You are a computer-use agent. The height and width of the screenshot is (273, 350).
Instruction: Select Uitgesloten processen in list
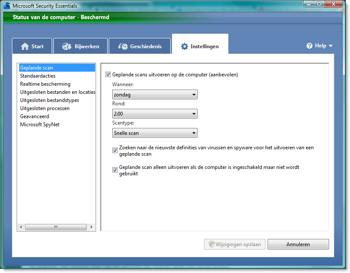pos(57,108)
